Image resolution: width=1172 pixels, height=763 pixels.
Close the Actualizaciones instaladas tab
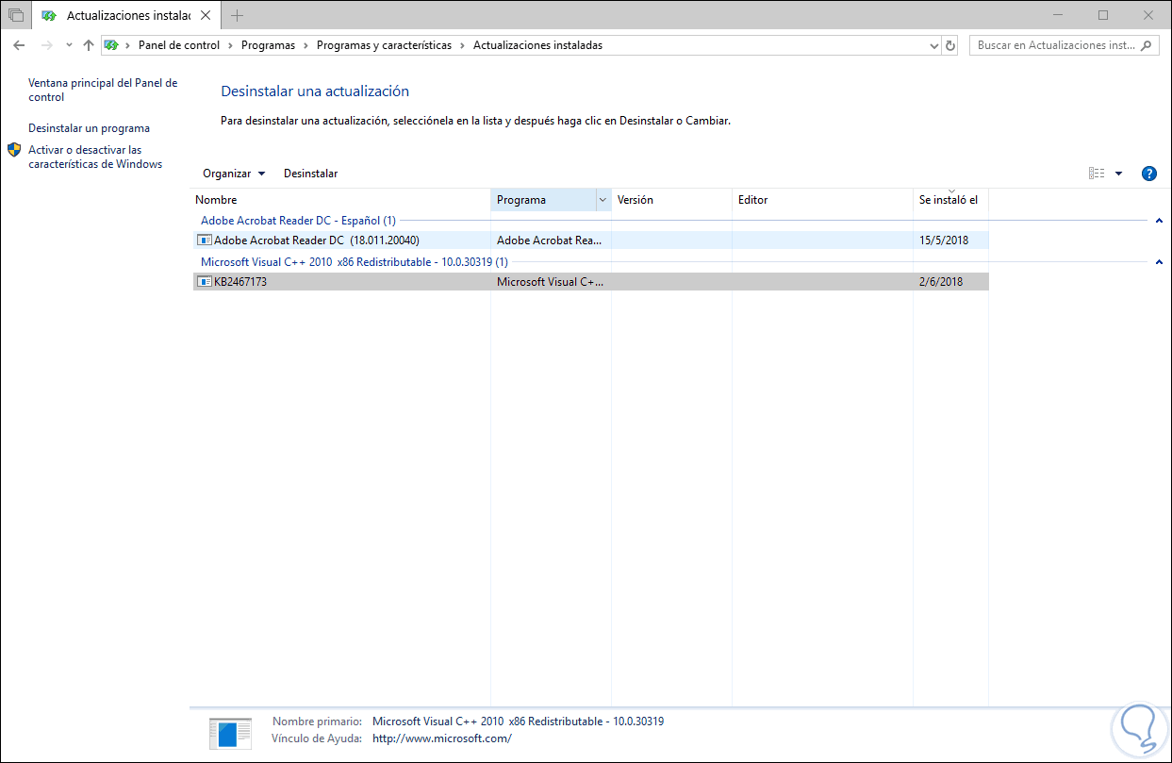(206, 16)
